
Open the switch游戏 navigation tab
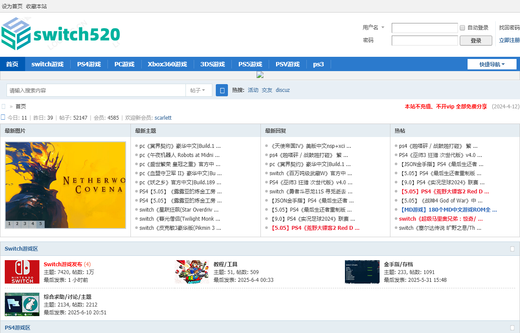(47, 64)
